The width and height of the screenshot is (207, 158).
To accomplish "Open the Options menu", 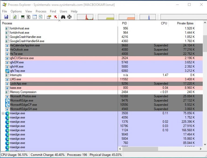I will click(x=16, y=11).
